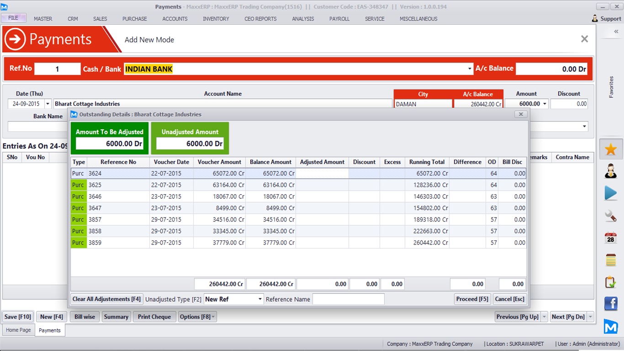
Task: Open the customer support agent icon
Action: (x=611, y=171)
